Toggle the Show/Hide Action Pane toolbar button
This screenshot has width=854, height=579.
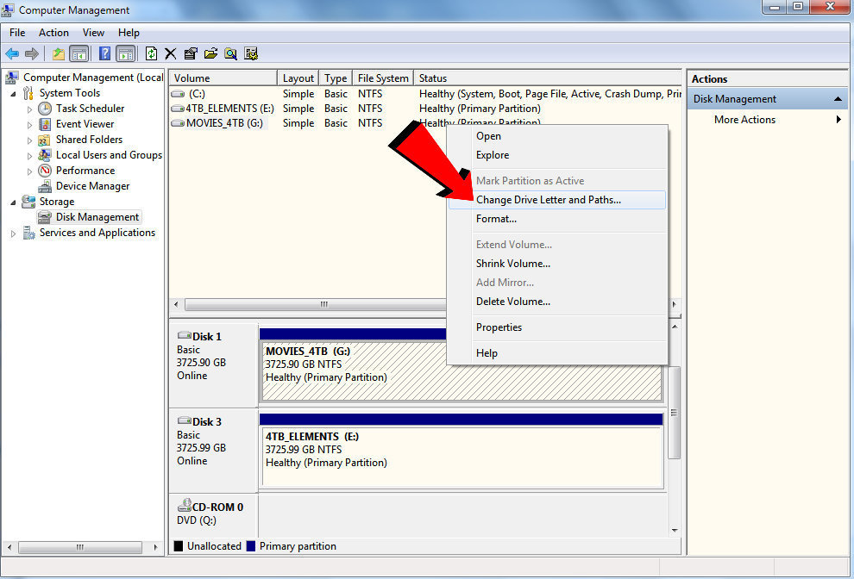[126, 53]
